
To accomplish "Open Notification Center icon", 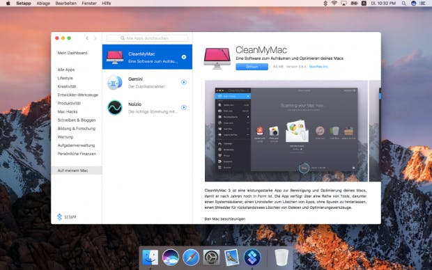I will coord(423,3).
